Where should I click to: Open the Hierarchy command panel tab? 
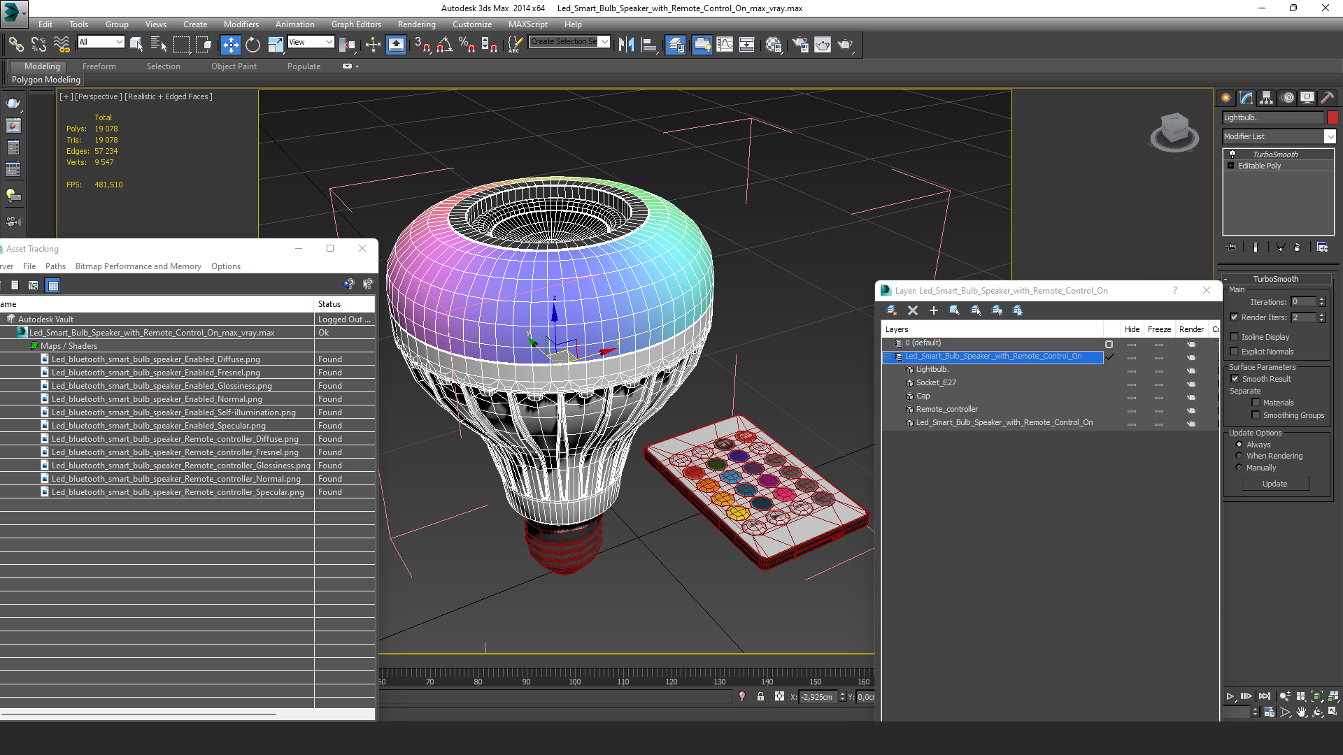[x=1266, y=98]
